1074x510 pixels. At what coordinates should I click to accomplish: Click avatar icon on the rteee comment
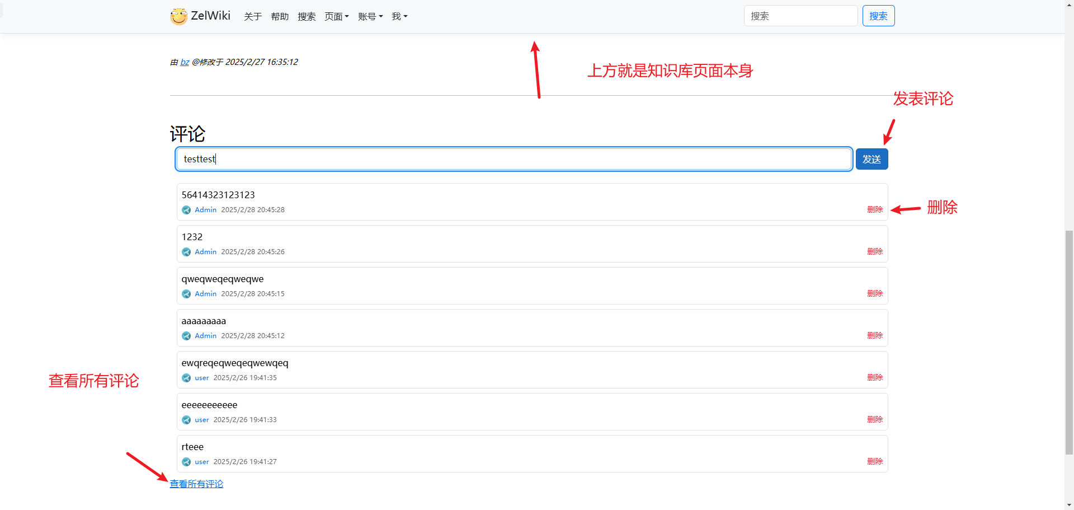point(186,462)
